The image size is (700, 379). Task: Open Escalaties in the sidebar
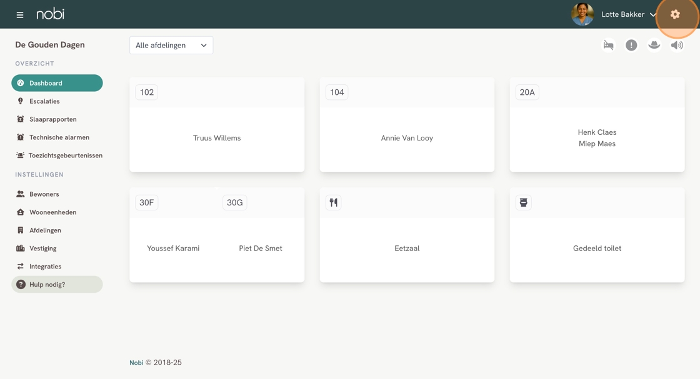[x=44, y=101]
